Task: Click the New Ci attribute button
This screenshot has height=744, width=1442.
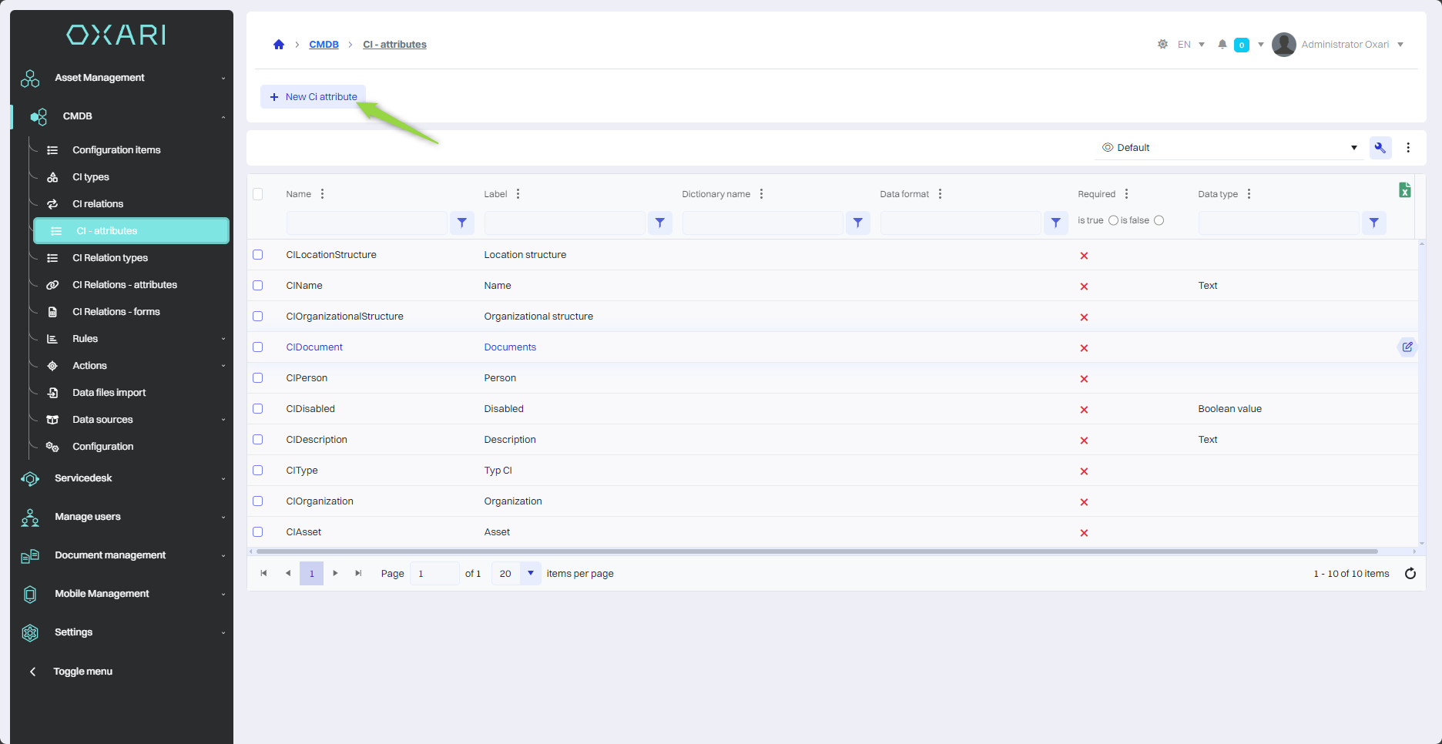Action: (x=314, y=97)
